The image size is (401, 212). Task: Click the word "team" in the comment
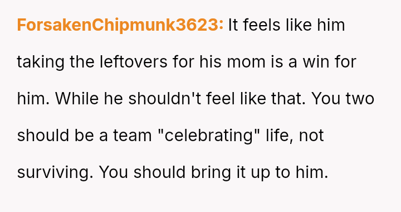point(133,135)
